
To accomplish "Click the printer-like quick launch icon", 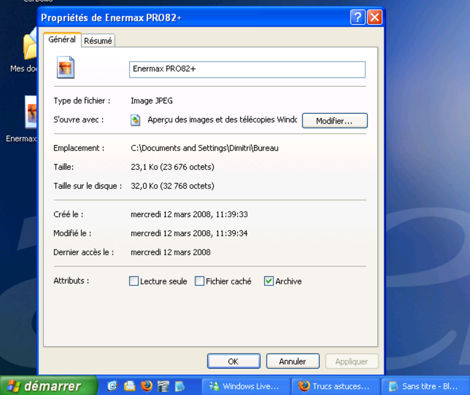I will click(x=130, y=386).
